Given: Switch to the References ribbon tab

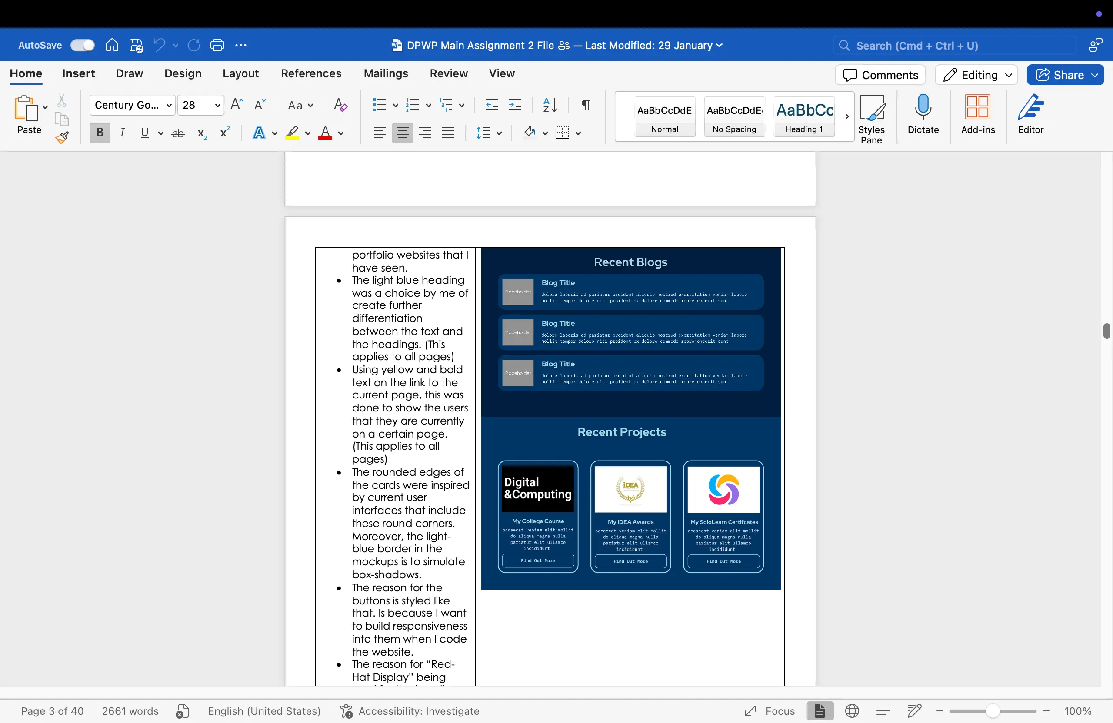Looking at the screenshot, I should pos(310,73).
